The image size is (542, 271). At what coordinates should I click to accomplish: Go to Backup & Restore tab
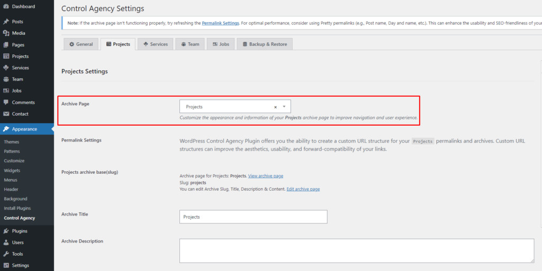[x=265, y=44]
